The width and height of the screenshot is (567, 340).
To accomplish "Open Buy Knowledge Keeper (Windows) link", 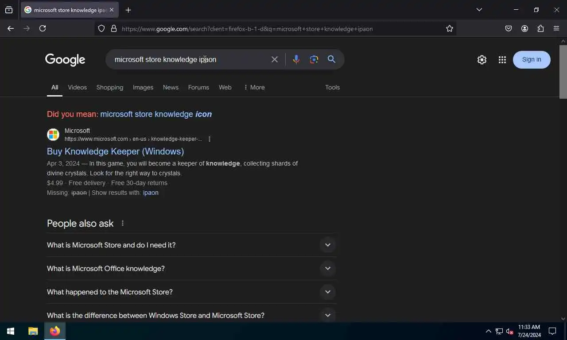I will pos(115,151).
